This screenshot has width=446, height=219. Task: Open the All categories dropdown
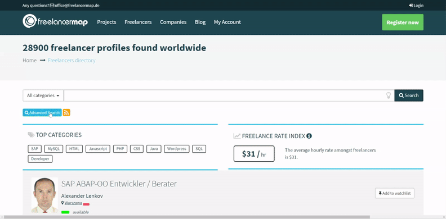[x=43, y=95]
